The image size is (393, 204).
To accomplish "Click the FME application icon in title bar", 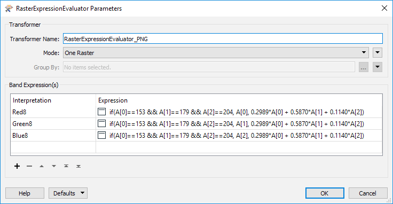I will (9, 8).
